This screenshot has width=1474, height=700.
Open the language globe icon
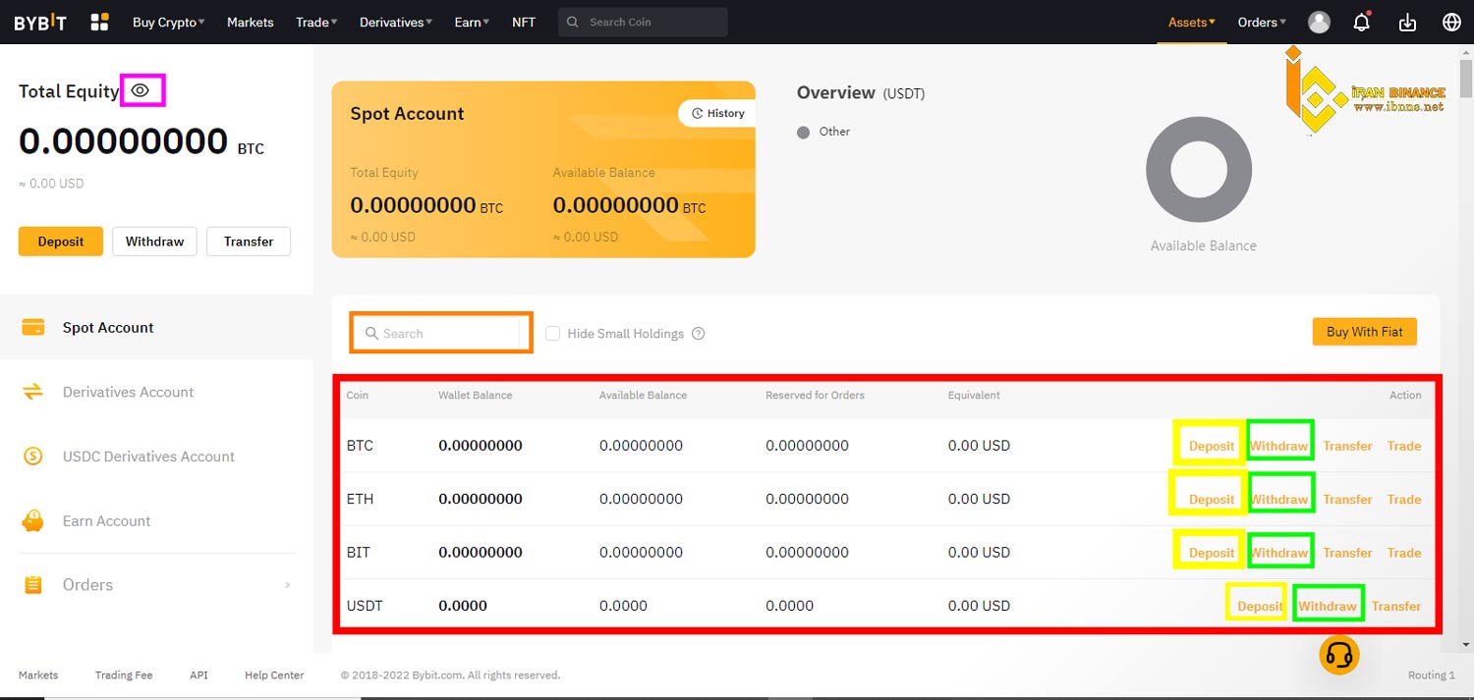point(1451,22)
